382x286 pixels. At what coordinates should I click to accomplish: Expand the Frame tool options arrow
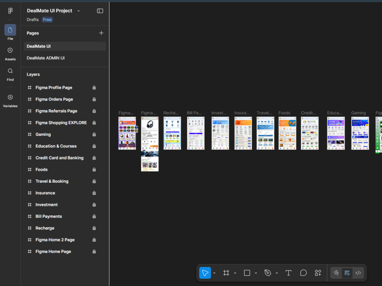pos(235,273)
